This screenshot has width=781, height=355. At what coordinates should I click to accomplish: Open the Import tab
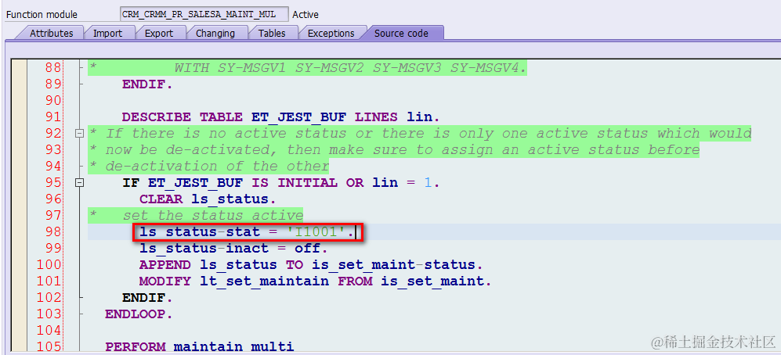[x=107, y=34]
